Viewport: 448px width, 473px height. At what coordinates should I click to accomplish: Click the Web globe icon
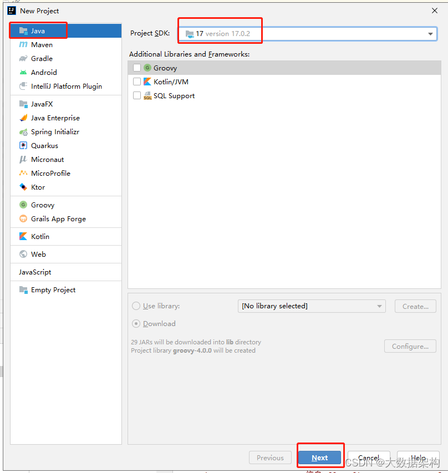(x=23, y=255)
